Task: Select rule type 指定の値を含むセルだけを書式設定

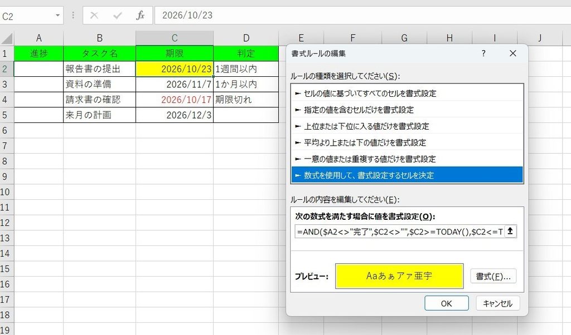Action: click(x=407, y=110)
